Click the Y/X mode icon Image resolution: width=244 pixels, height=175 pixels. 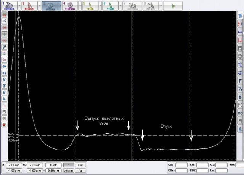coord(240,89)
